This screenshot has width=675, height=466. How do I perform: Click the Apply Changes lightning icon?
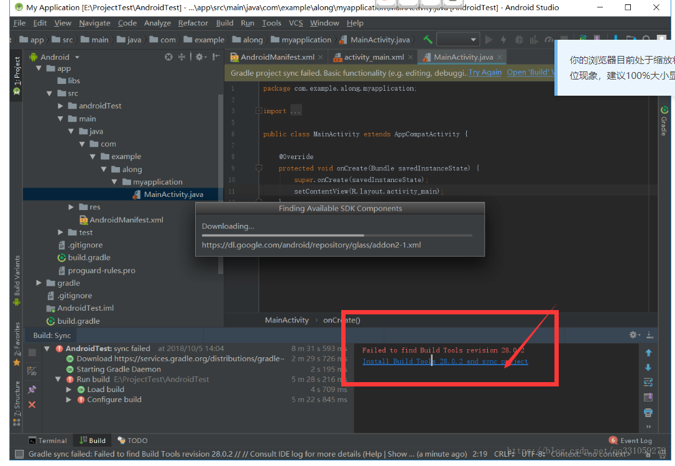pyautogui.click(x=503, y=40)
